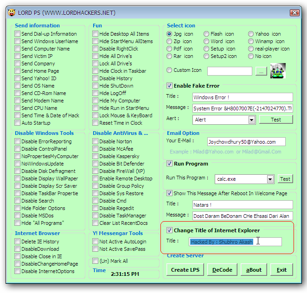Select Rar icon radio button
This screenshot has height=293, width=307.
tap(169, 56)
